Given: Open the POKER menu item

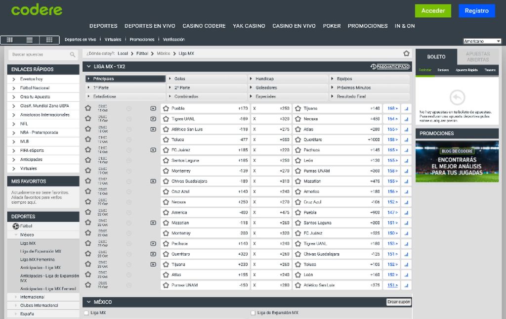Looking at the screenshot, I should pos(332,26).
